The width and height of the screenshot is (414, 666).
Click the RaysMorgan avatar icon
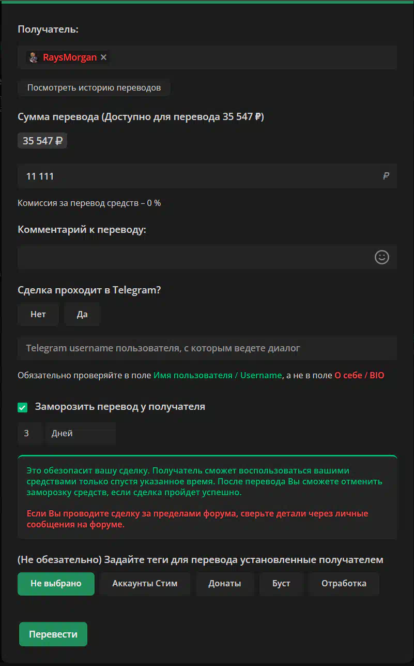pyautogui.click(x=34, y=57)
